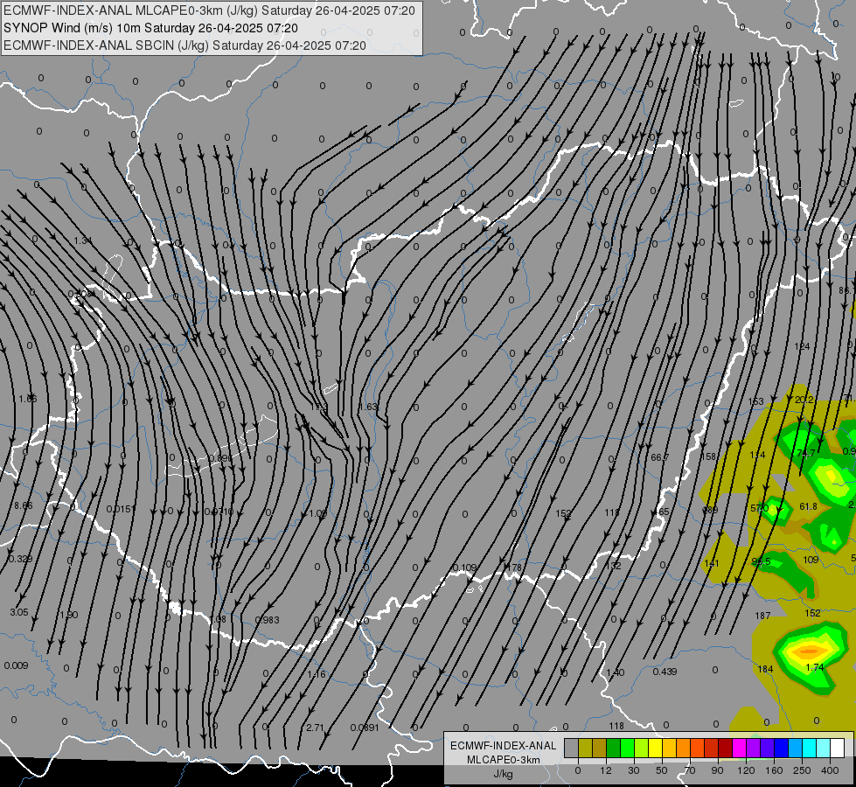The width and height of the screenshot is (856, 787).
Task: Click the legend tick label '400'
Action: pyautogui.click(x=830, y=770)
